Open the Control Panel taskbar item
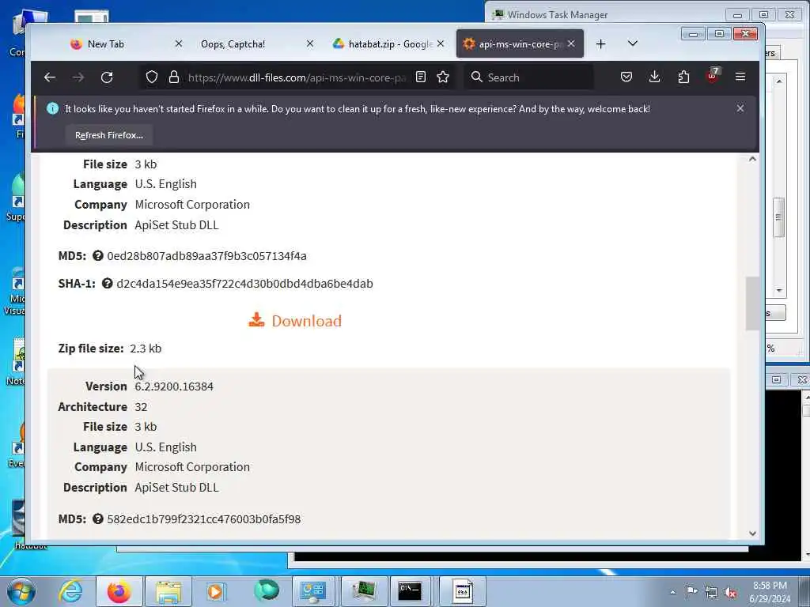 (313, 591)
